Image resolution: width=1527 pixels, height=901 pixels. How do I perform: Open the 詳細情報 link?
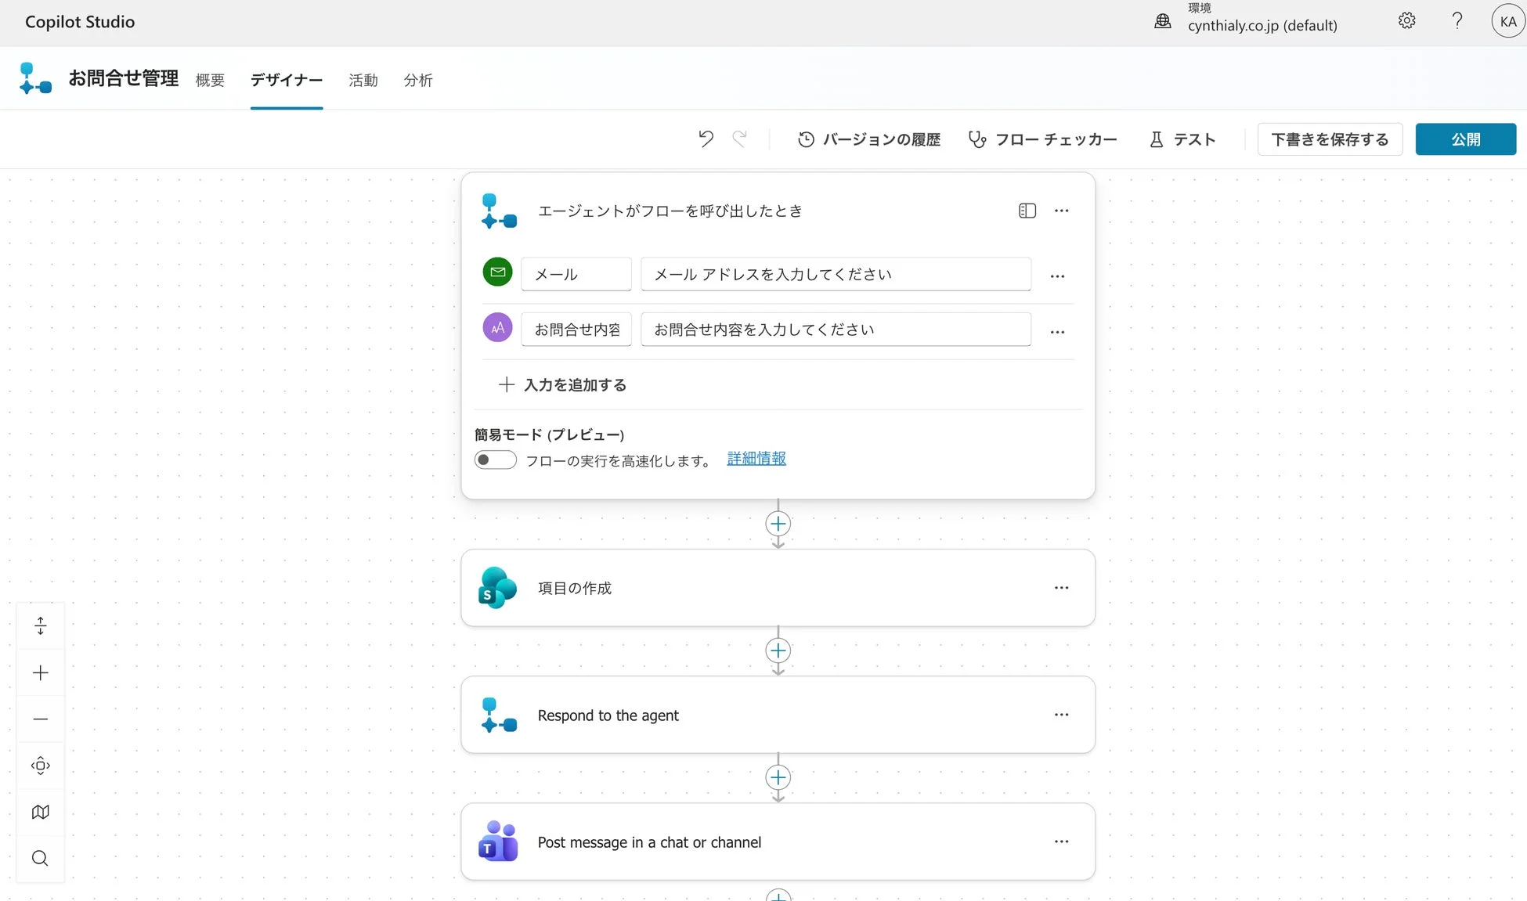point(756,459)
